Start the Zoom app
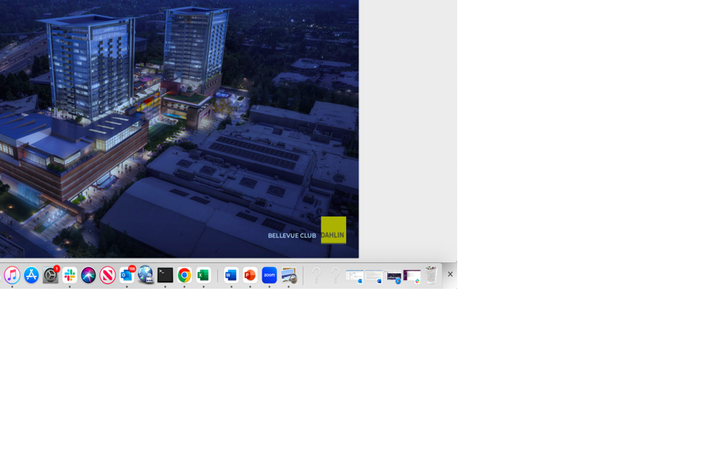The height and width of the screenshot is (451, 725). tap(269, 274)
